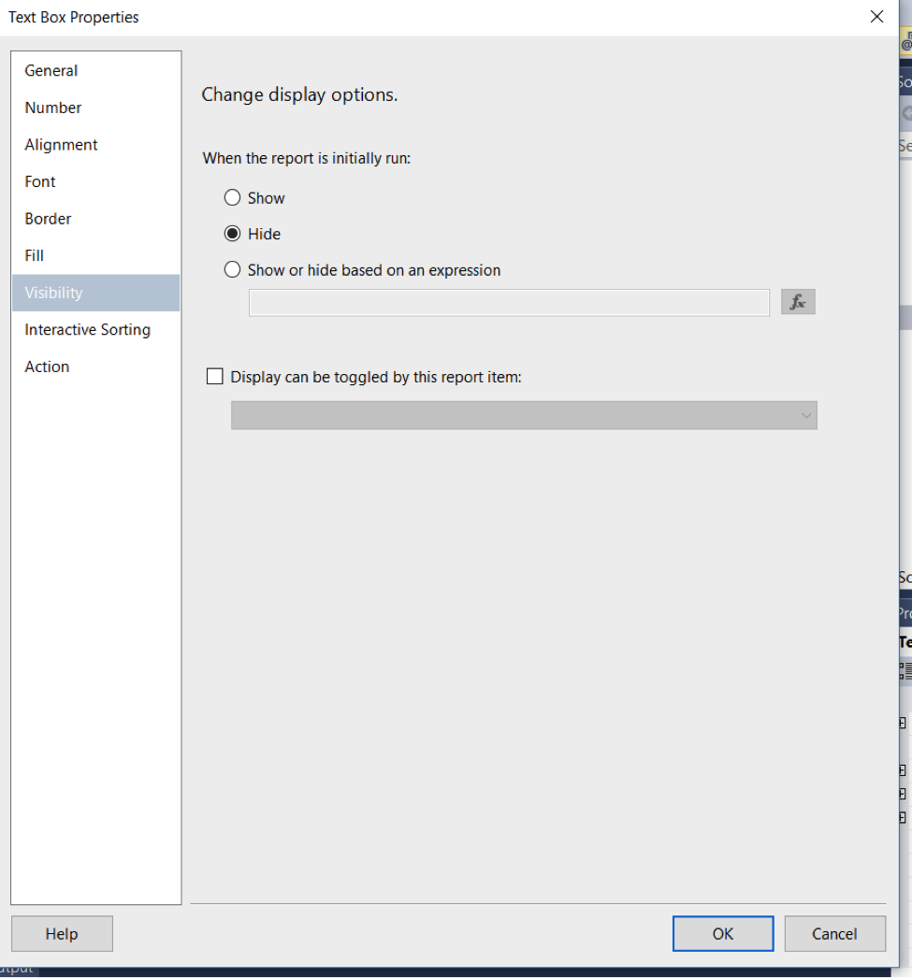Select the Visibility page
The width and height of the screenshot is (912, 978).
(96, 293)
